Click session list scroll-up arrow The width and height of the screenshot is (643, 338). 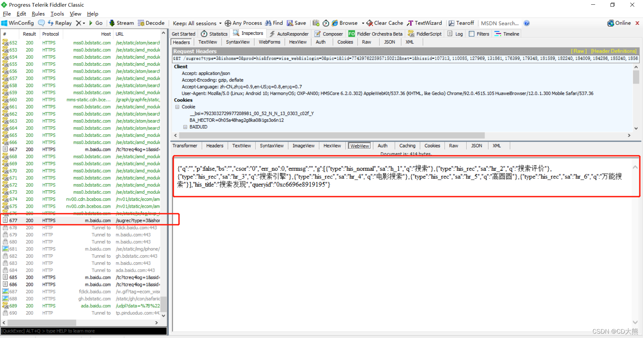pos(163,33)
